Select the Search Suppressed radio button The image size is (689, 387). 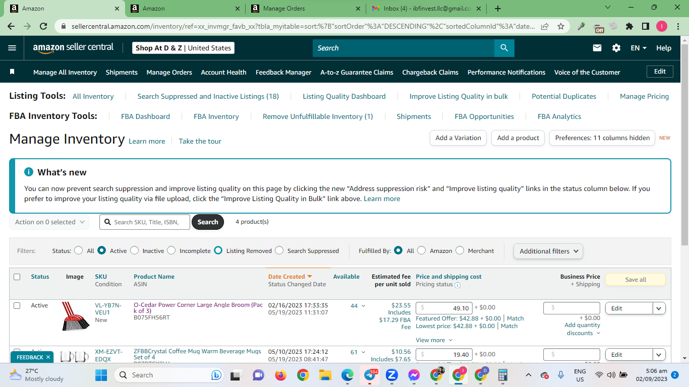click(279, 250)
